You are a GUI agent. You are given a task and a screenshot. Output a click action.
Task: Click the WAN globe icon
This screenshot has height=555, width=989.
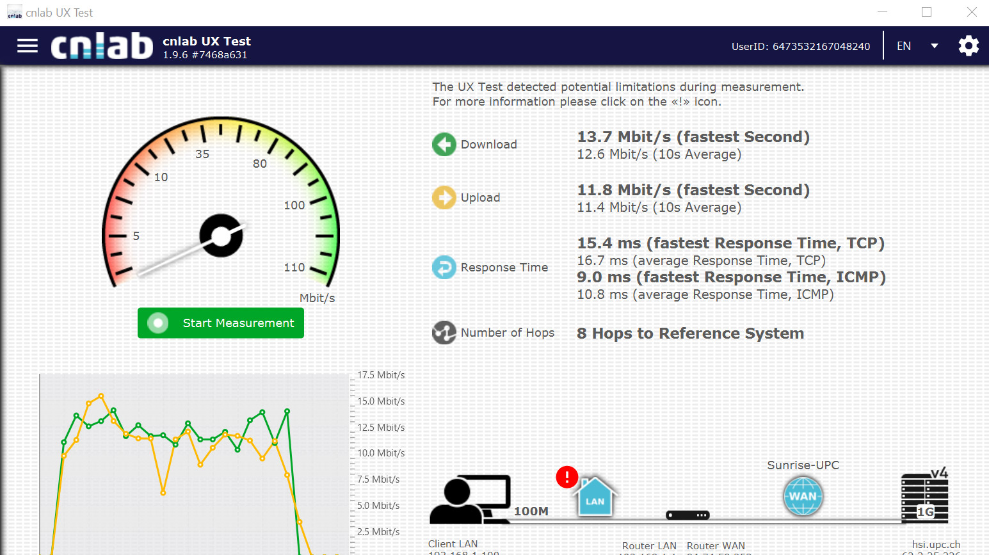(x=803, y=496)
